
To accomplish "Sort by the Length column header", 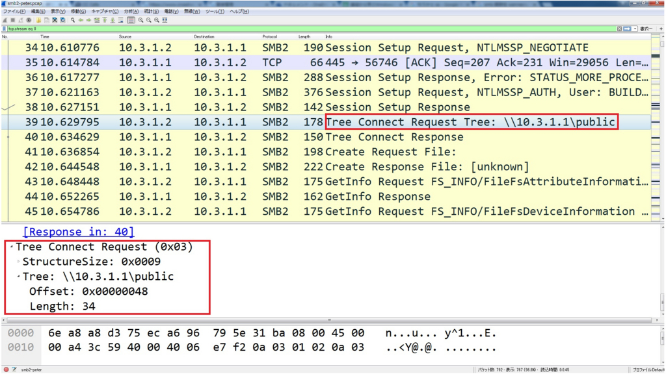I will point(304,36).
